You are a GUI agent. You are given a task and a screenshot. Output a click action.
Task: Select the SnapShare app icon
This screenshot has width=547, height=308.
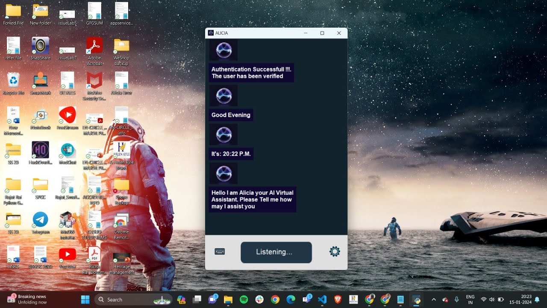[40, 49]
